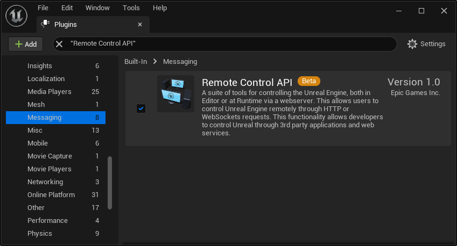Viewport: 457px width, 246px height.
Task: Click the Remote Control API plugin thumbnail
Action: coord(175,94)
